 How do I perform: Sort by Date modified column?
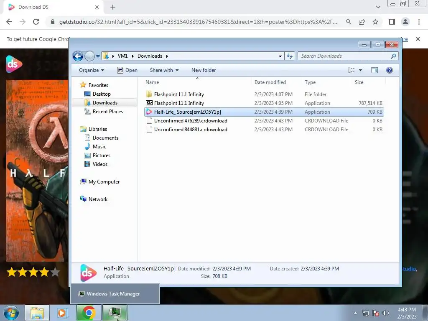click(x=277, y=82)
